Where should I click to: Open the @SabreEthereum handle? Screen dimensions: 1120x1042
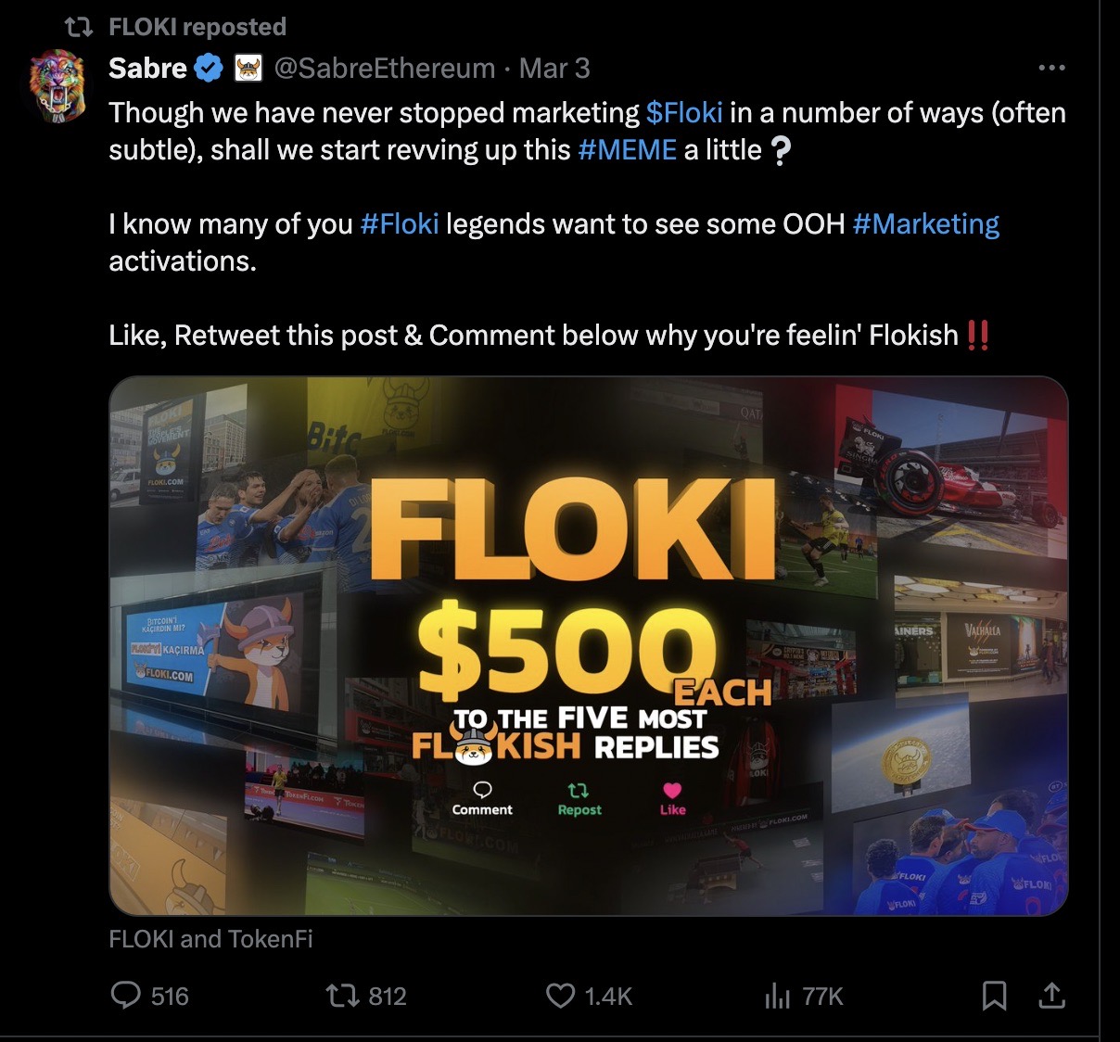click(x=385, y=68)
